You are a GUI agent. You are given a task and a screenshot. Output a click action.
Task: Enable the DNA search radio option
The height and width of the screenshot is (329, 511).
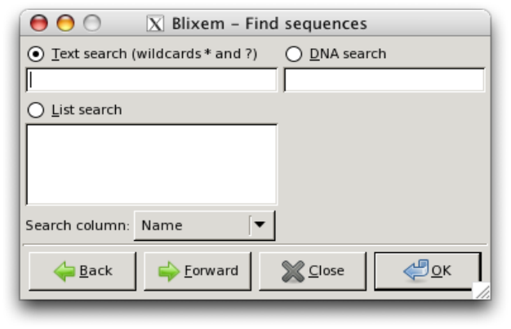click(x=295, y=54)
